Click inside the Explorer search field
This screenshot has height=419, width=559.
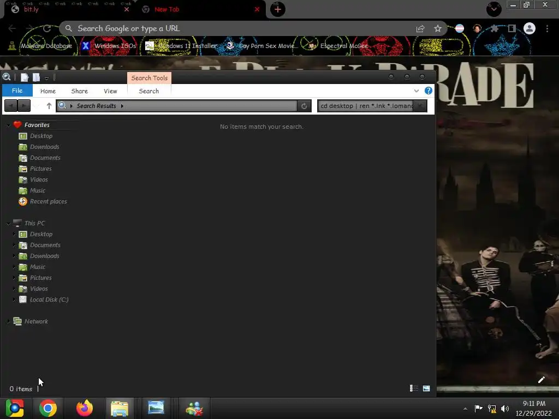pos(365,106)
